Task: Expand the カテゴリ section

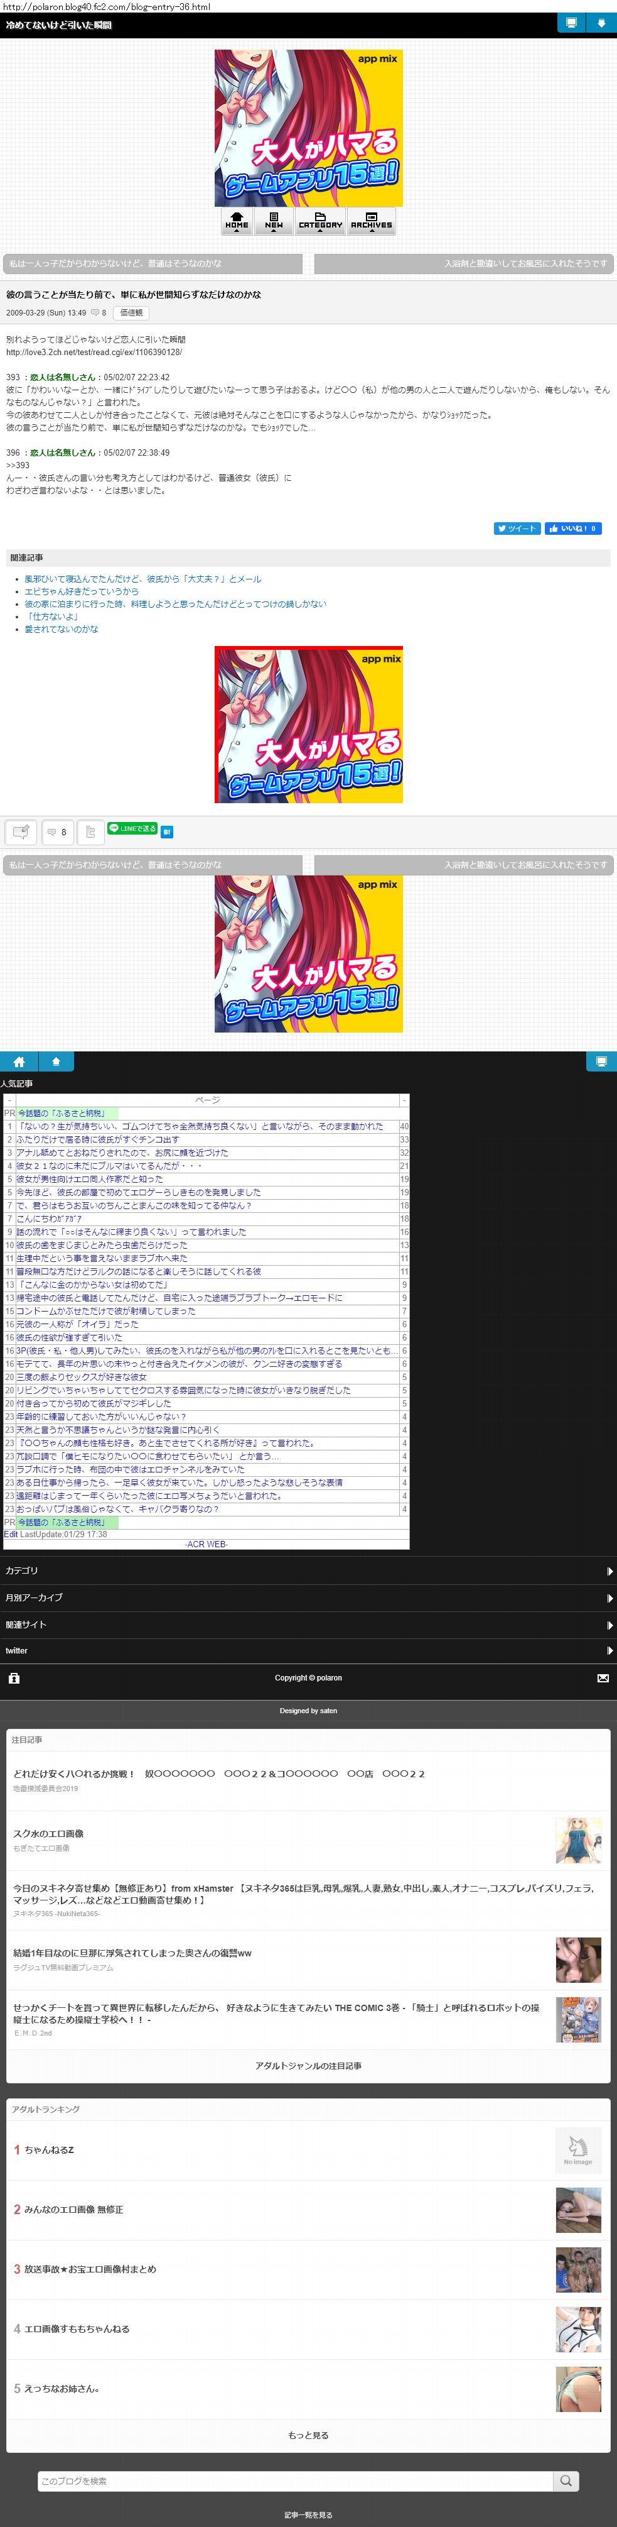Action: pyautogui.click(x=309, y=1570)
